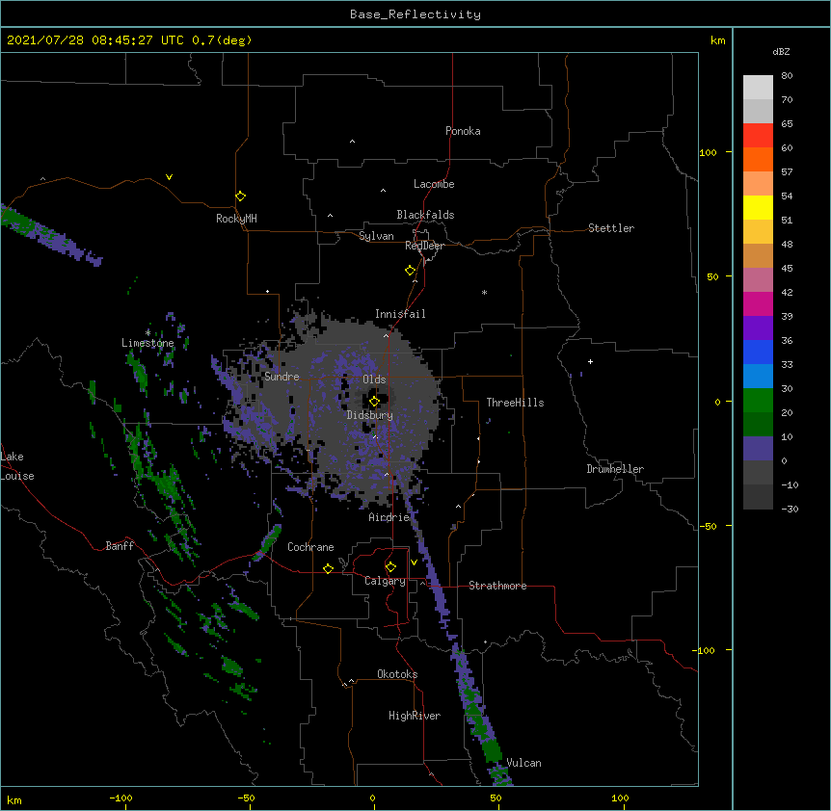Click the Innisfail city label

(400, 314)
